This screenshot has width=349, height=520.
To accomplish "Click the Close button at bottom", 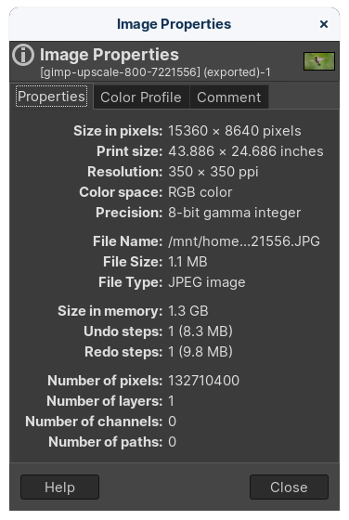I will (289, 487).
